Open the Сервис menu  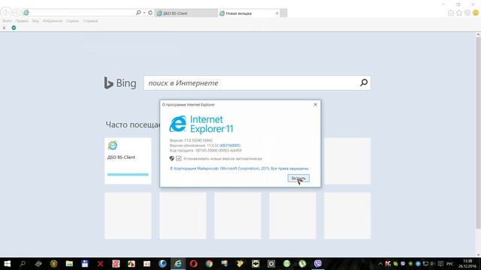pos(73,21)
